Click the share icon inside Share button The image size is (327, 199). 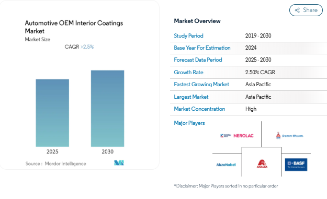click(297, 10)
